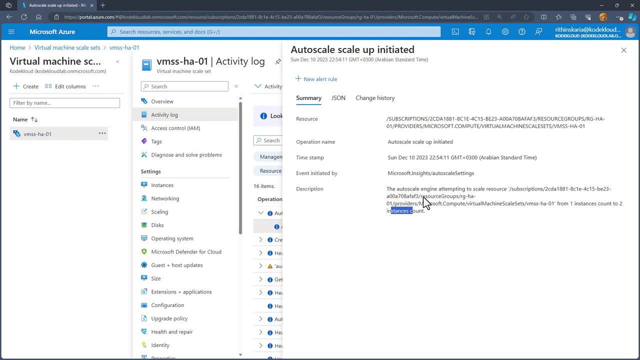This screenshot has height=360, width=640.
Task: Open Edit columns
Action: tap(65, 86)
